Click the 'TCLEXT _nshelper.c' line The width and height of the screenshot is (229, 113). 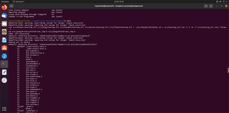coord(27,111)
